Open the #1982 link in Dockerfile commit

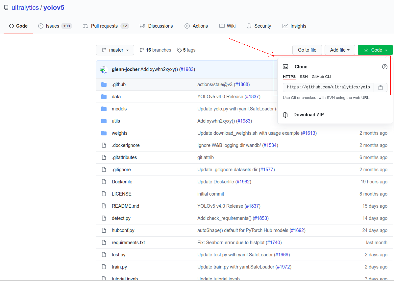(243, 182)
